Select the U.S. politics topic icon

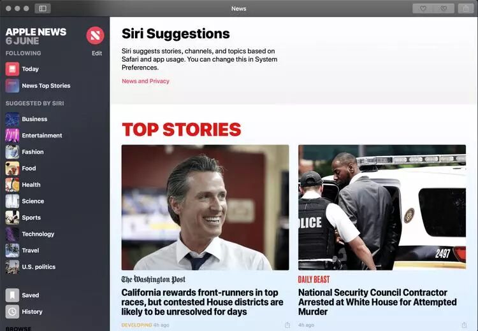(12, 267)
